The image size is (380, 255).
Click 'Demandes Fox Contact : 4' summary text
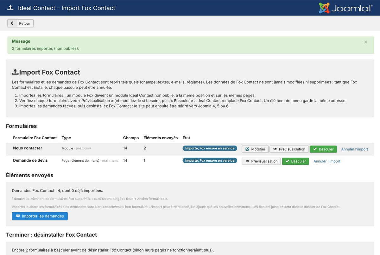coord(57,190)
